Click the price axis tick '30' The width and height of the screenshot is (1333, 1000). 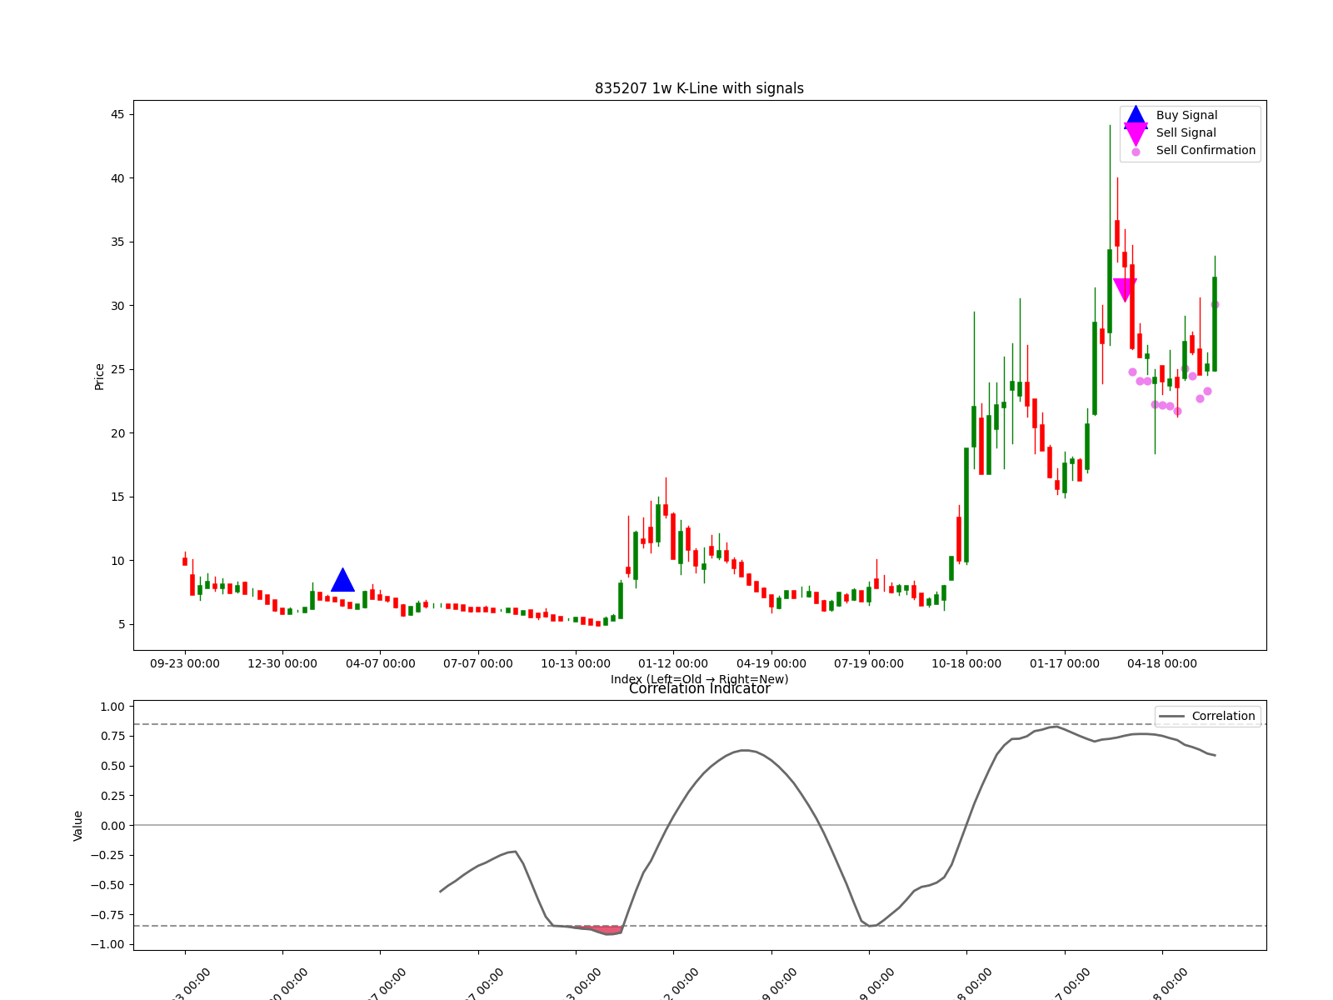(x=117, y=306)
